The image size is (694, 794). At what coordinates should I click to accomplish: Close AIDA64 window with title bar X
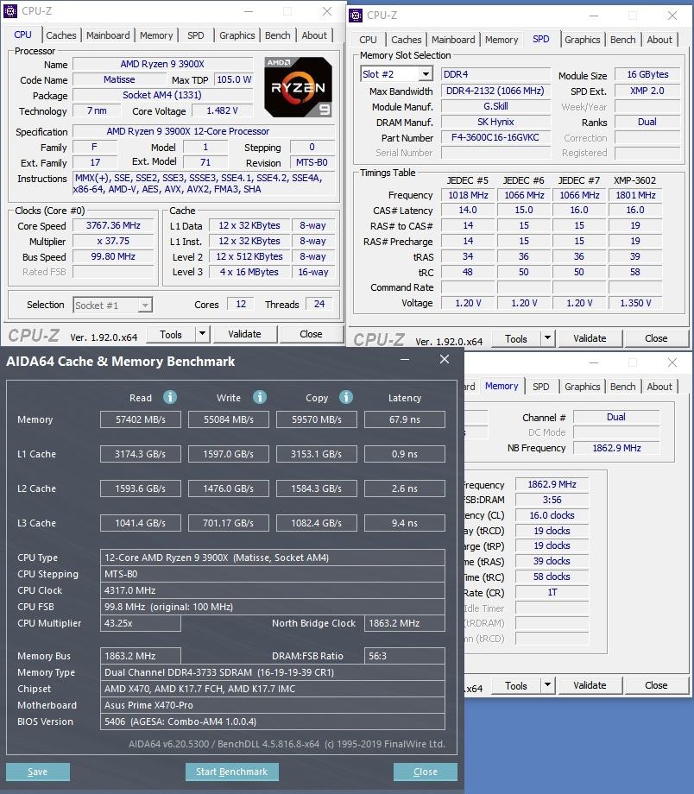445,359
